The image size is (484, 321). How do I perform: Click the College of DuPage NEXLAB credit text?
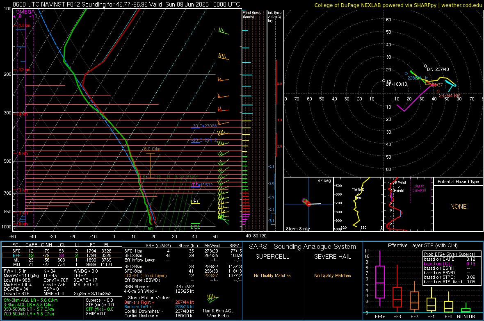(x=398, y=5)
